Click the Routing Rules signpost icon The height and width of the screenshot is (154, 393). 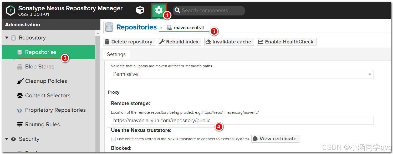tap(20, 125)
